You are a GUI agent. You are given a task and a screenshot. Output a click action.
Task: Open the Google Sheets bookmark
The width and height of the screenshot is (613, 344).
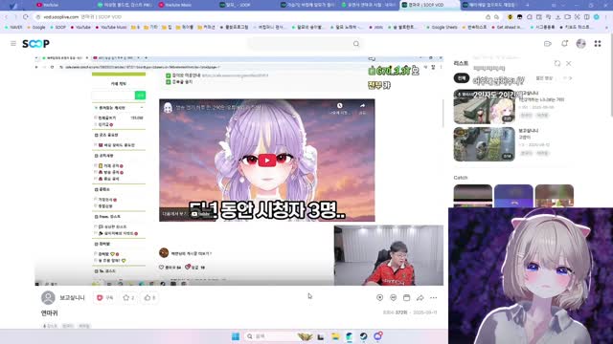442,28
